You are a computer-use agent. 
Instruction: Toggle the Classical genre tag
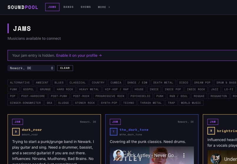click(78, 83)
